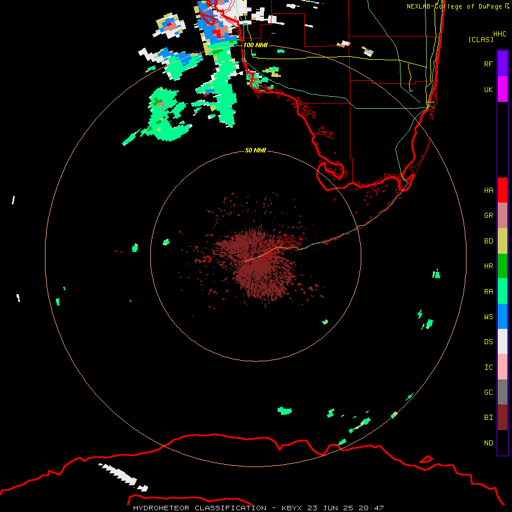
Task: Click the DS legend label
Action: pos(488,341)
